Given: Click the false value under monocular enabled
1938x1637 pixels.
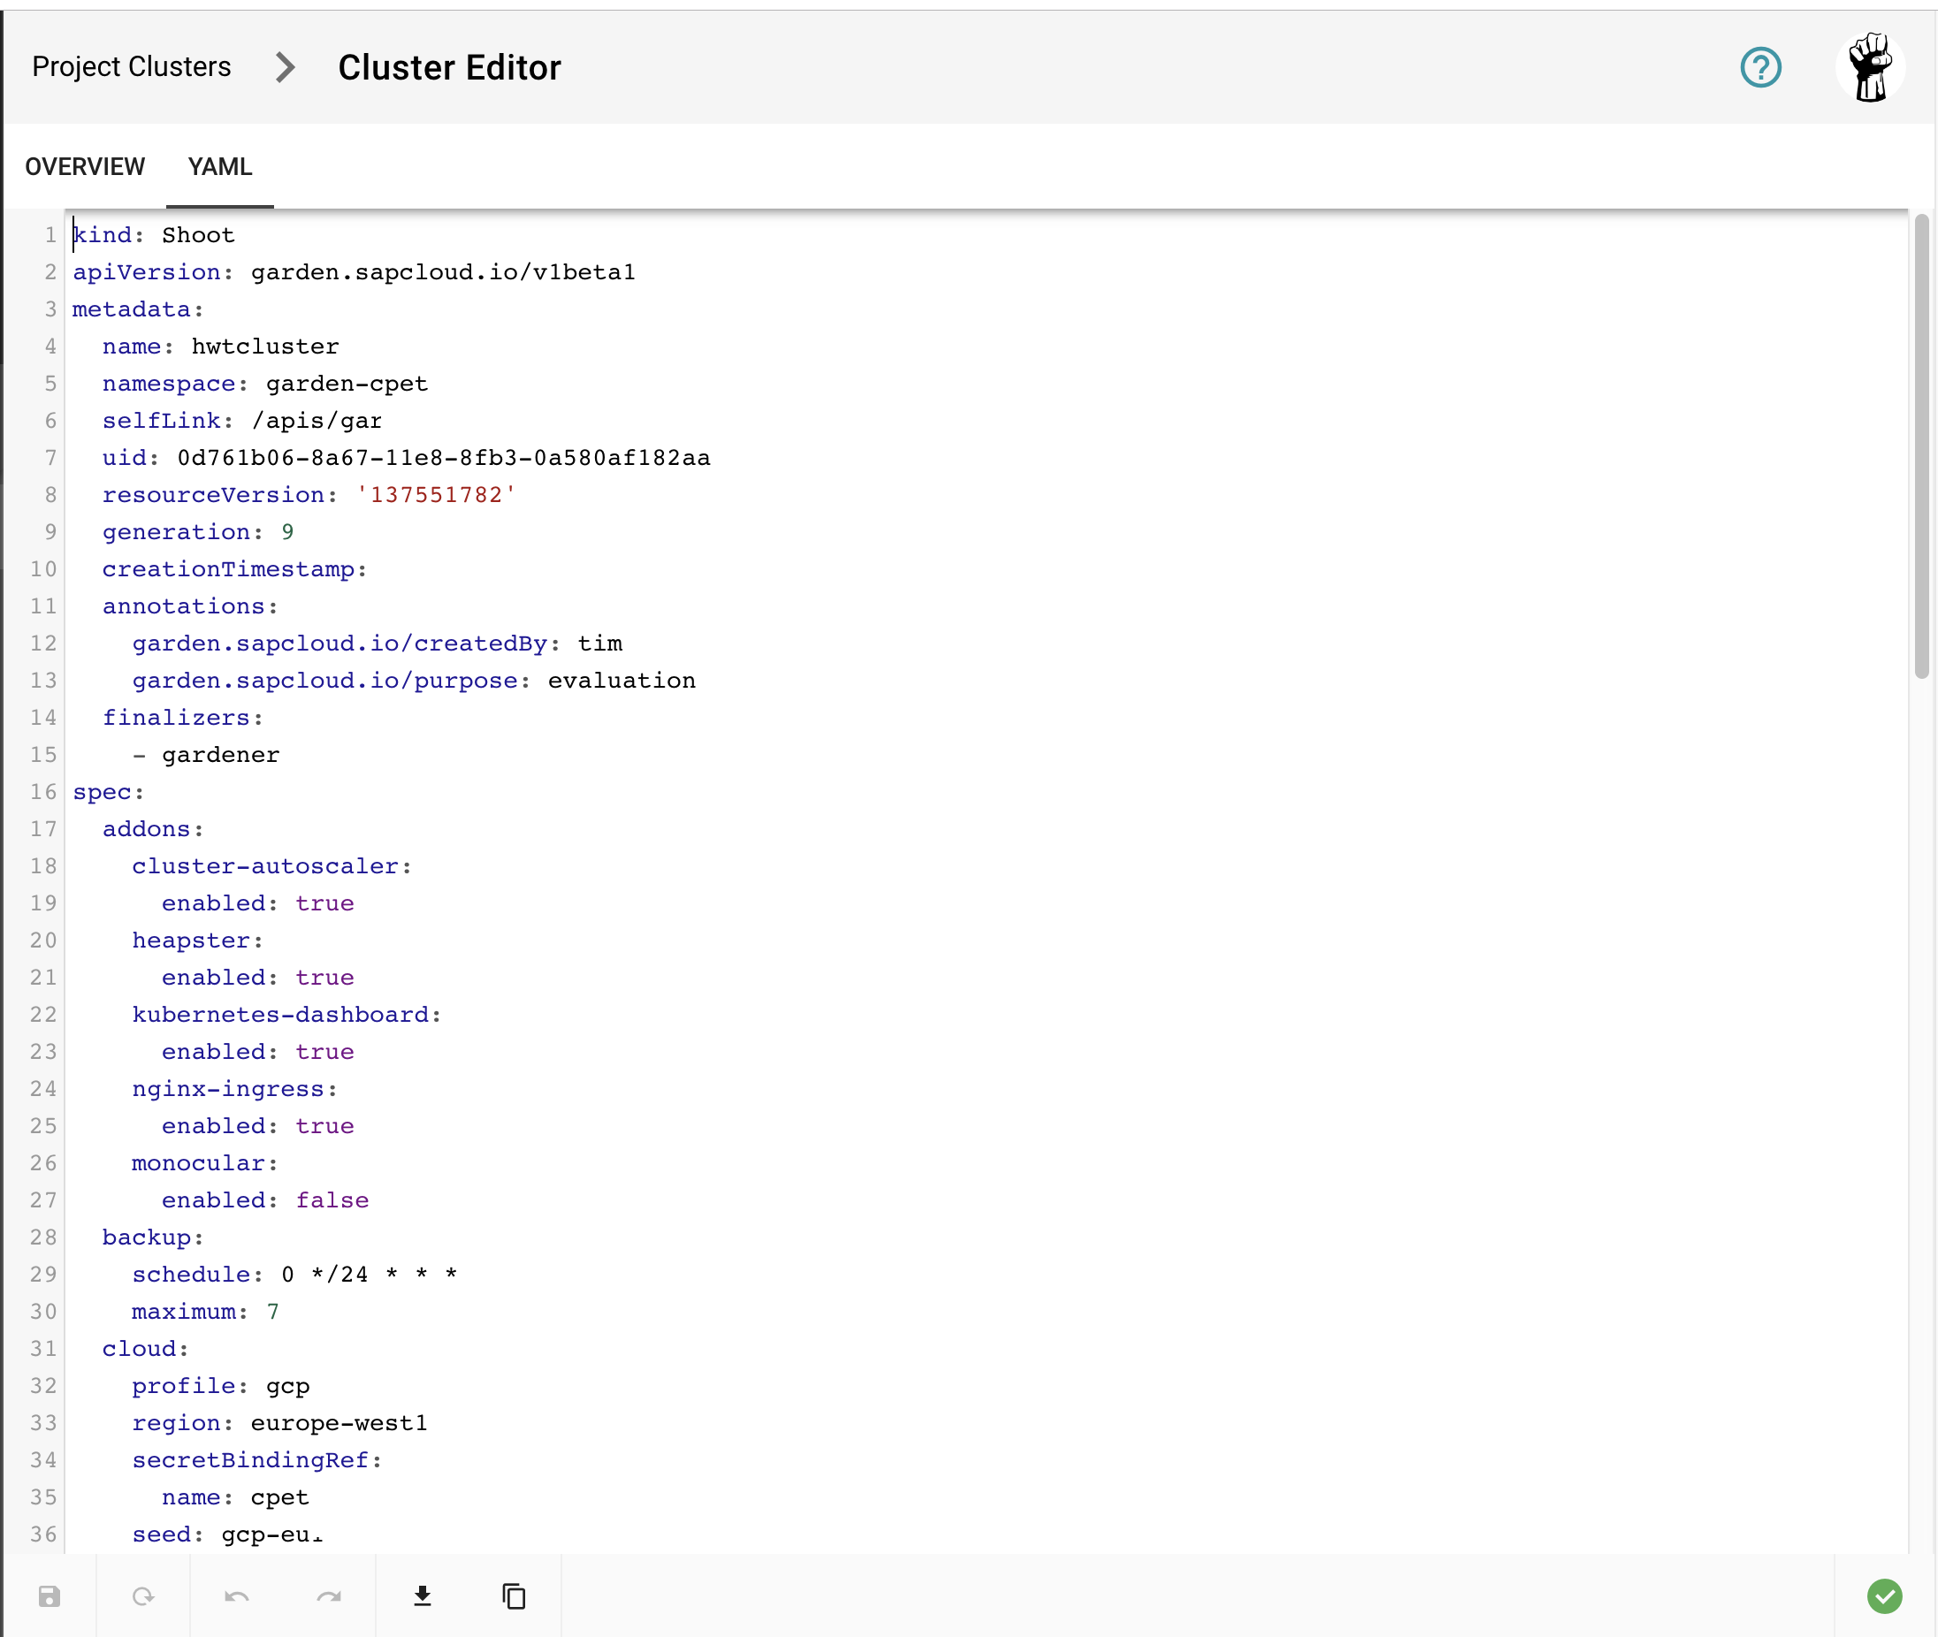Looking at the screenshot, I should (x=332, y=1200).
